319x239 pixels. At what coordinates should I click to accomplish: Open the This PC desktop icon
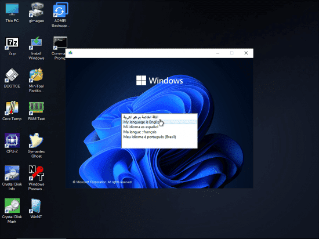pyautogui.click(x=12, y=13)
